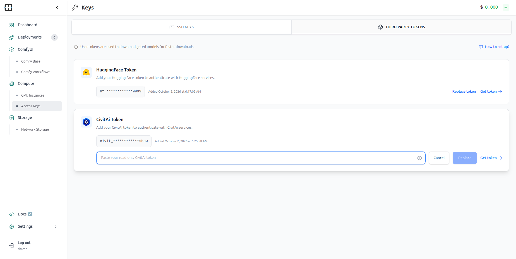Image resolution: width=516 pixels, height=259 pixels.
Task: Click Get token link for HuggingFace
Action: point(491,92)
